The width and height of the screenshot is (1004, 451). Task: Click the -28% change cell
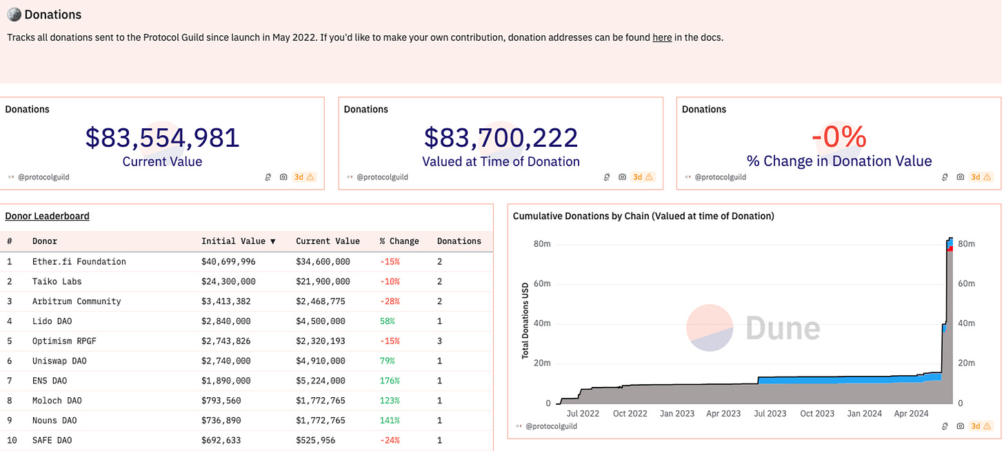[390, 301]
